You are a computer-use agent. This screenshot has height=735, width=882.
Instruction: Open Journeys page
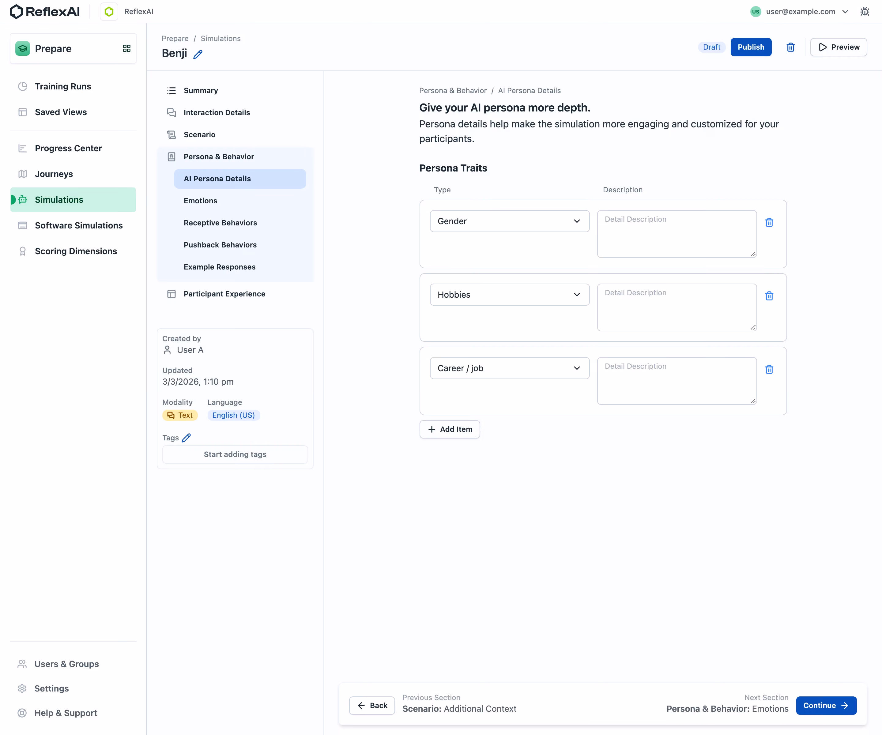click(x=73, y=174)
